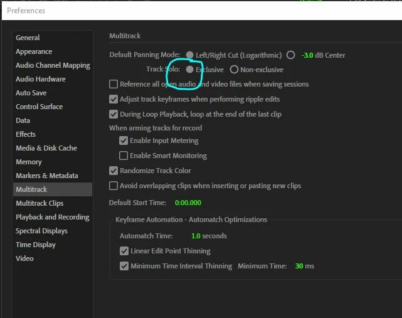Edit the Default Start Time value 0:00.000
Viewport: 402px width, 318px height.
click(188, 203)
